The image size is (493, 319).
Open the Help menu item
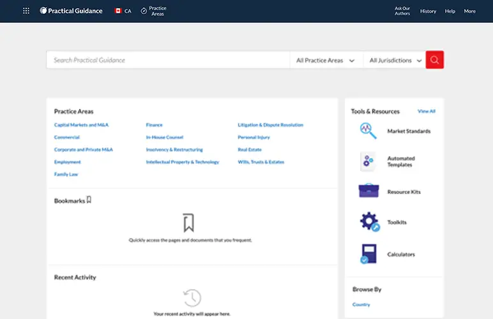pyautogui.click(x=450, y=11)
